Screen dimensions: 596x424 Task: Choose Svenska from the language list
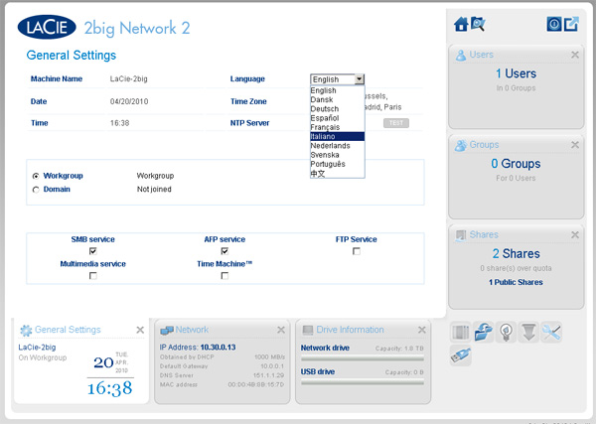(x=337, y=155)
